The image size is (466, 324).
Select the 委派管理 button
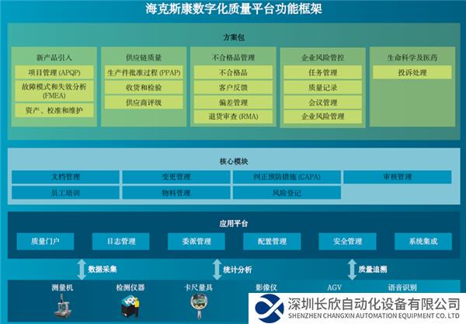pos(196,242)
